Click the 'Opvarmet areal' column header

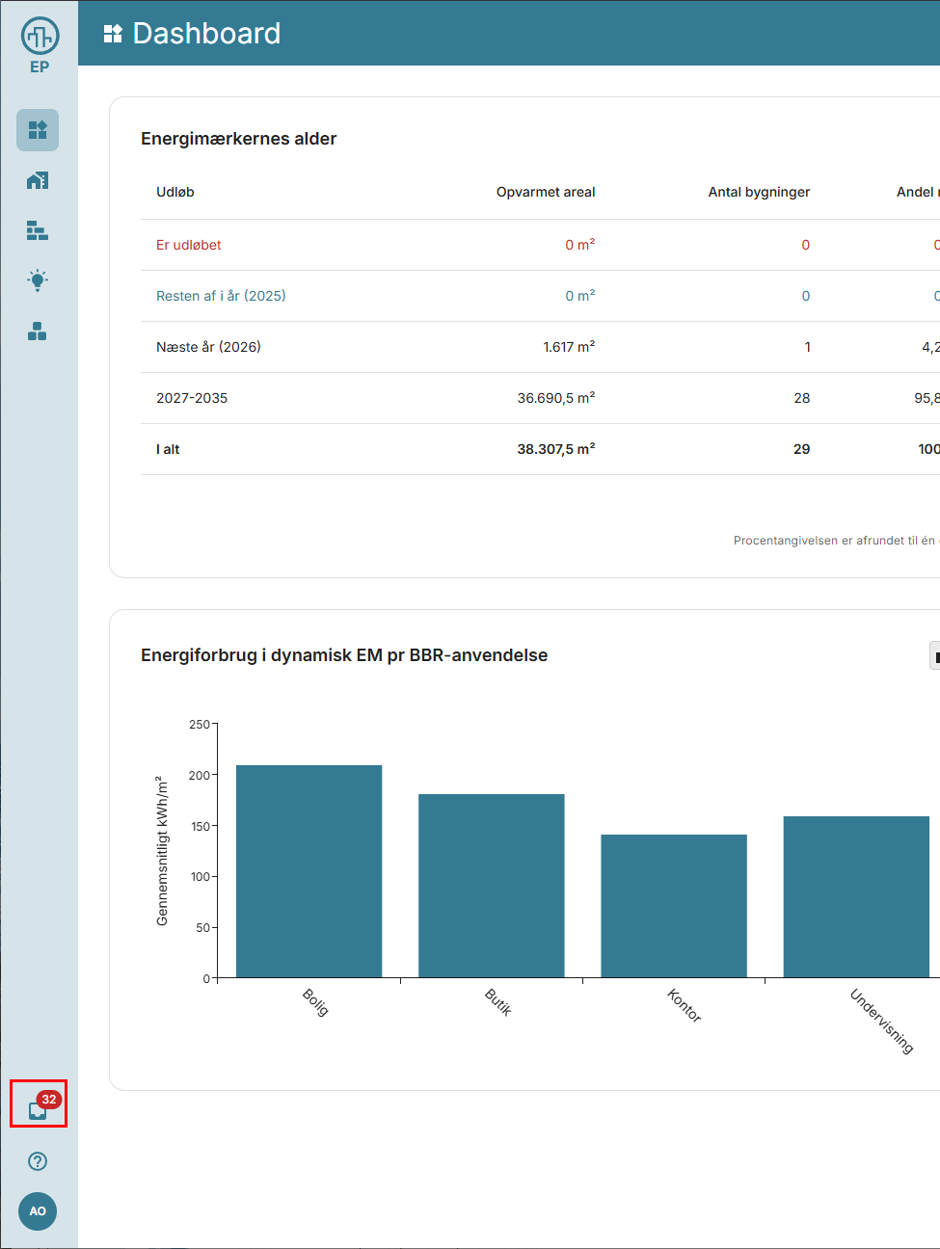(x=546, y=192)
